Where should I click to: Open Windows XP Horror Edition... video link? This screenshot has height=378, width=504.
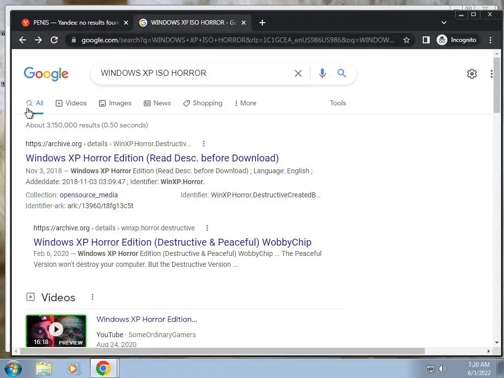[147, 319]
